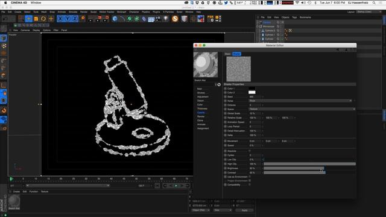Open Objects menu in Object Manager
Viewport: 386px width, 217px height.
(x=285, y=17)
